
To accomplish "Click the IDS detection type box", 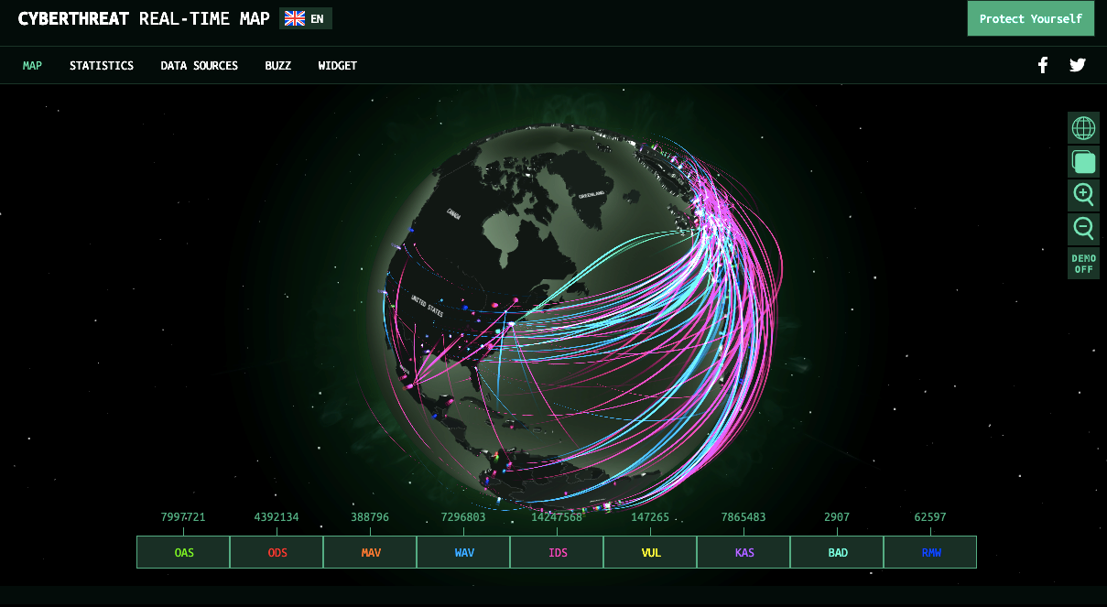I will 557,553.
